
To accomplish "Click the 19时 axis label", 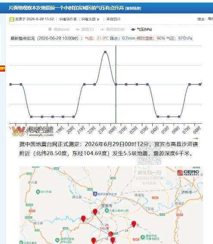I will [60, 130].
